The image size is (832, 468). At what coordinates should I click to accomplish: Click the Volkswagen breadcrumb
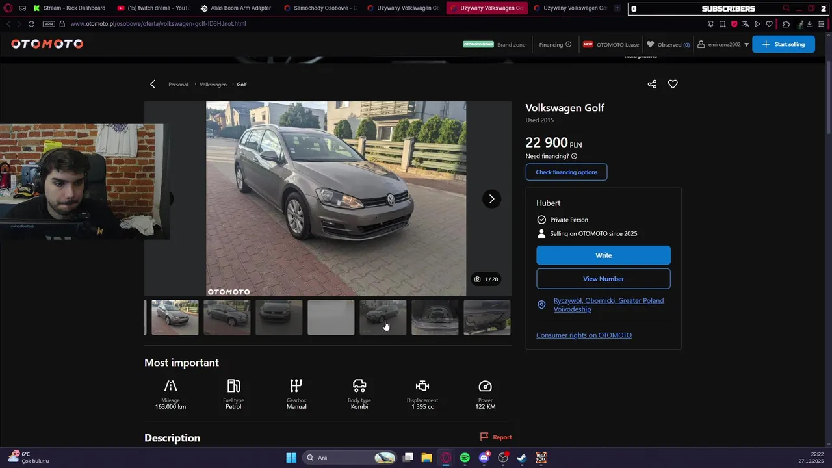213,84
